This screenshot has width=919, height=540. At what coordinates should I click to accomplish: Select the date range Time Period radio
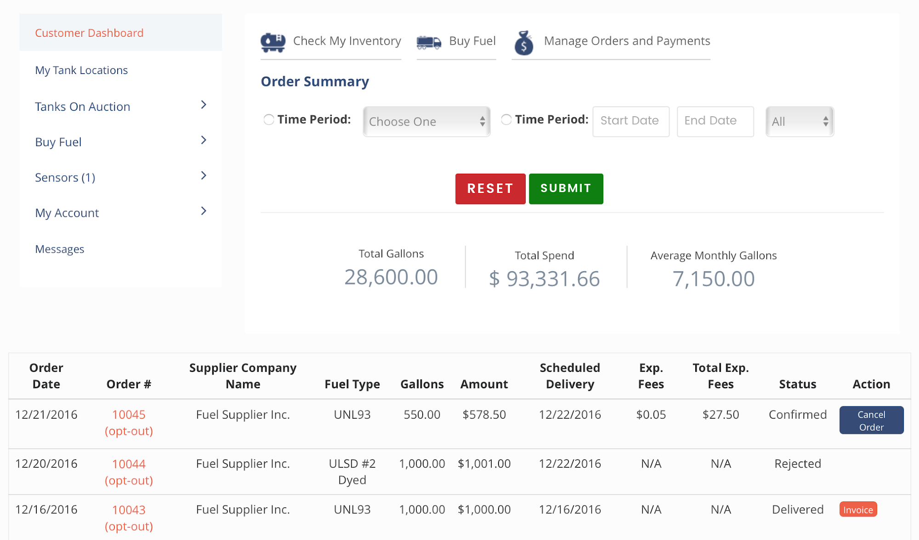[506, 119]
